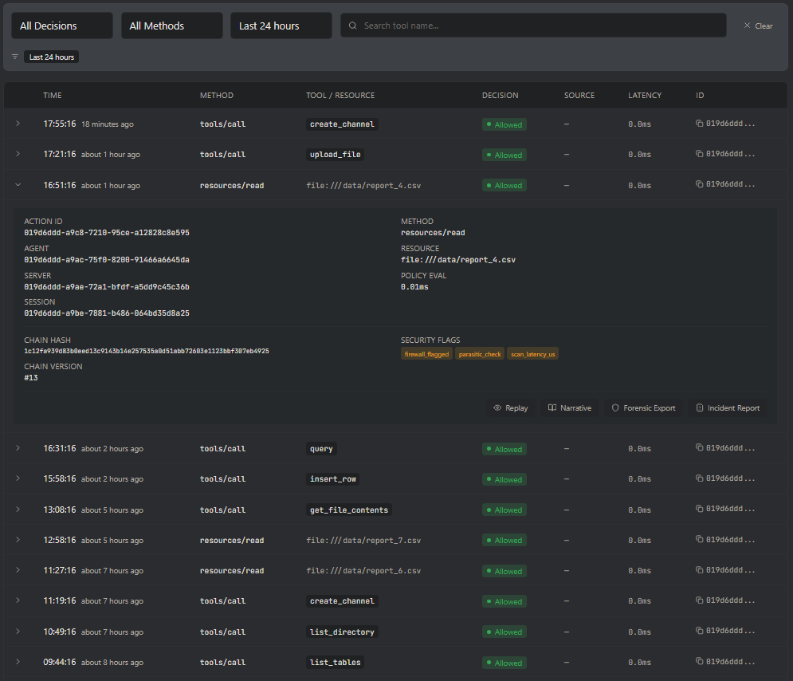Screen dimensions: 793x681
Task: Click the filter funnel icon
Action: click(x=14, y=57)
